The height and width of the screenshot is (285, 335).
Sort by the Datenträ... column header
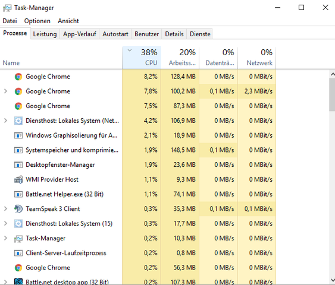coord(218,58)
